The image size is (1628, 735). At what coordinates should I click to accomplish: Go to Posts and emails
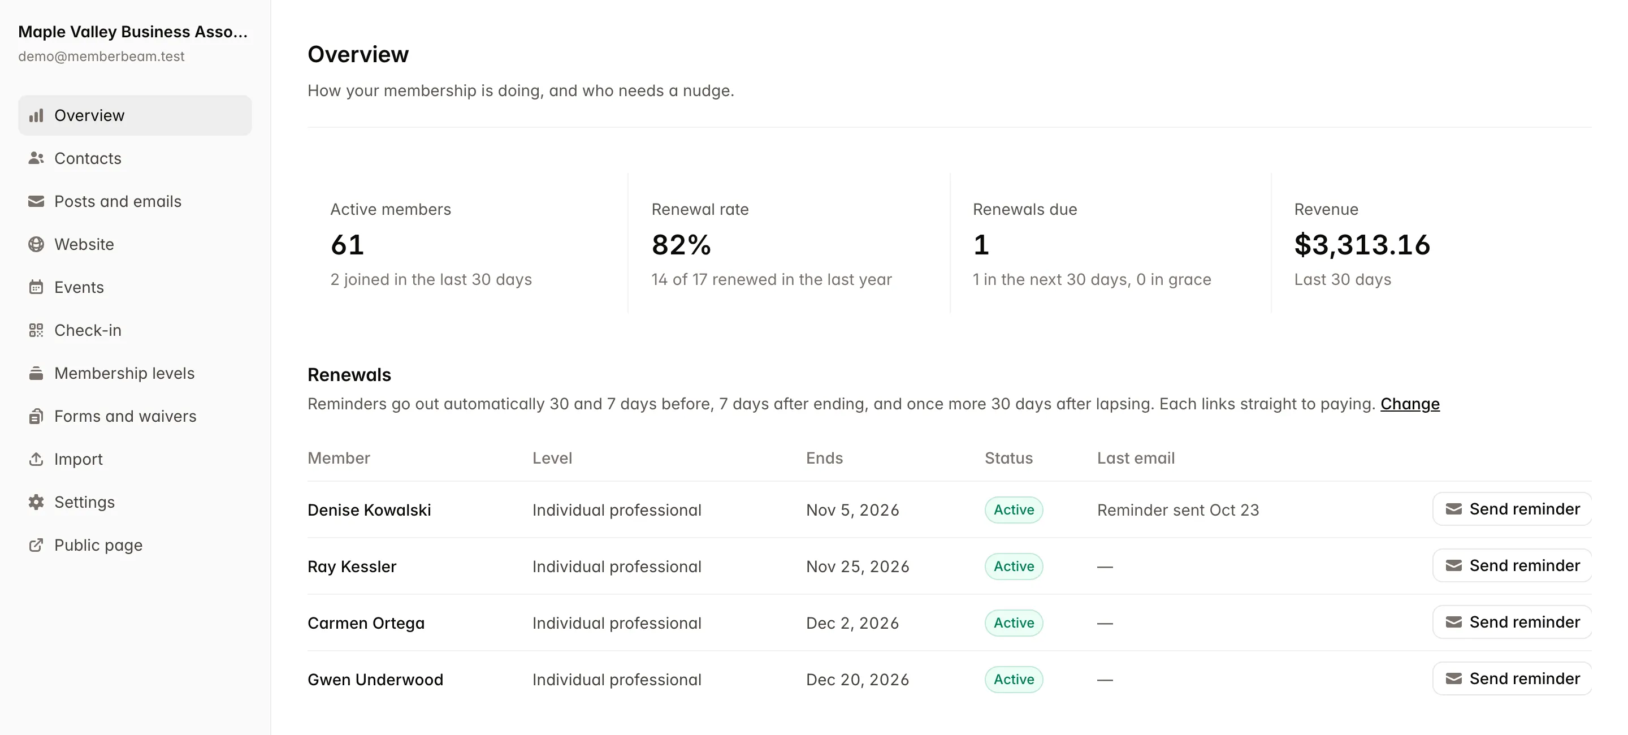[x=135, y=202]
